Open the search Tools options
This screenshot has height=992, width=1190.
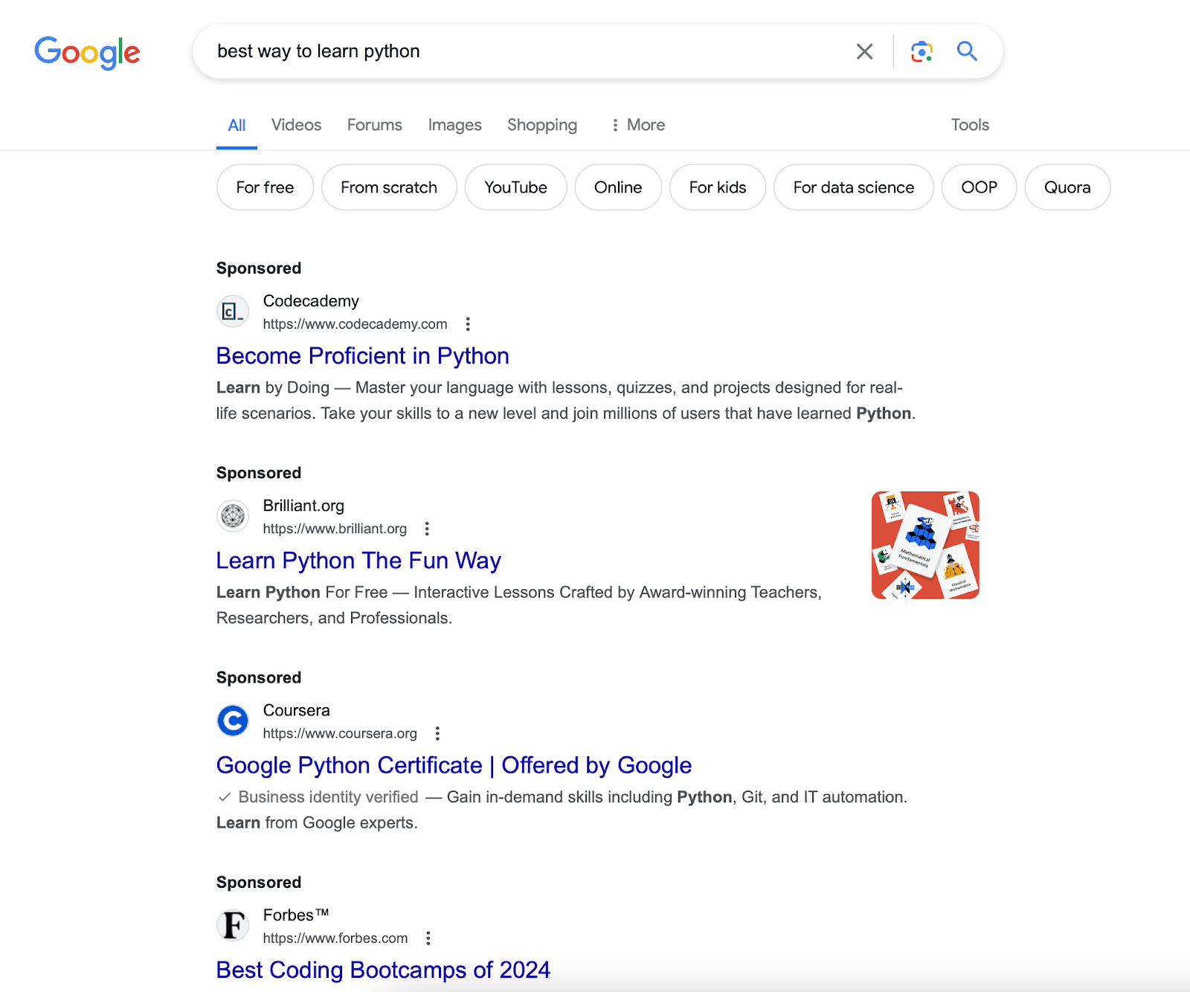[970, 125]
